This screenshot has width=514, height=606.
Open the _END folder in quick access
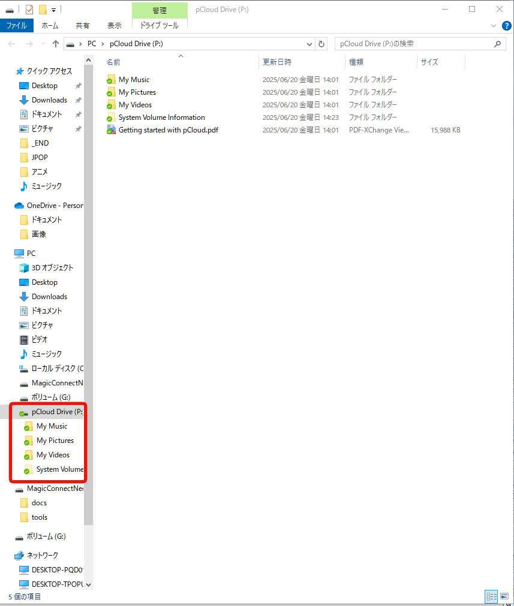40,143
